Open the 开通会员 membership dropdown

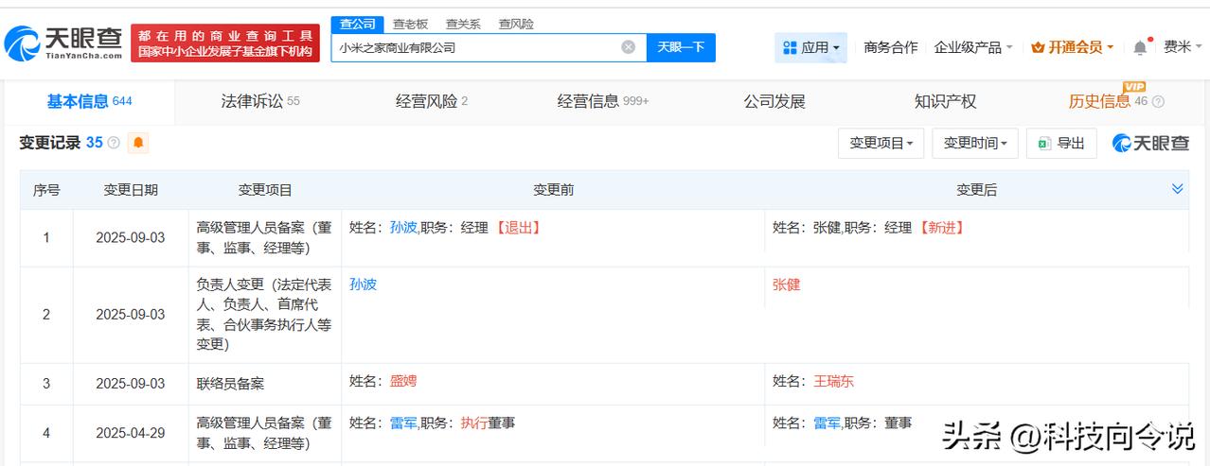point(1072,47)
